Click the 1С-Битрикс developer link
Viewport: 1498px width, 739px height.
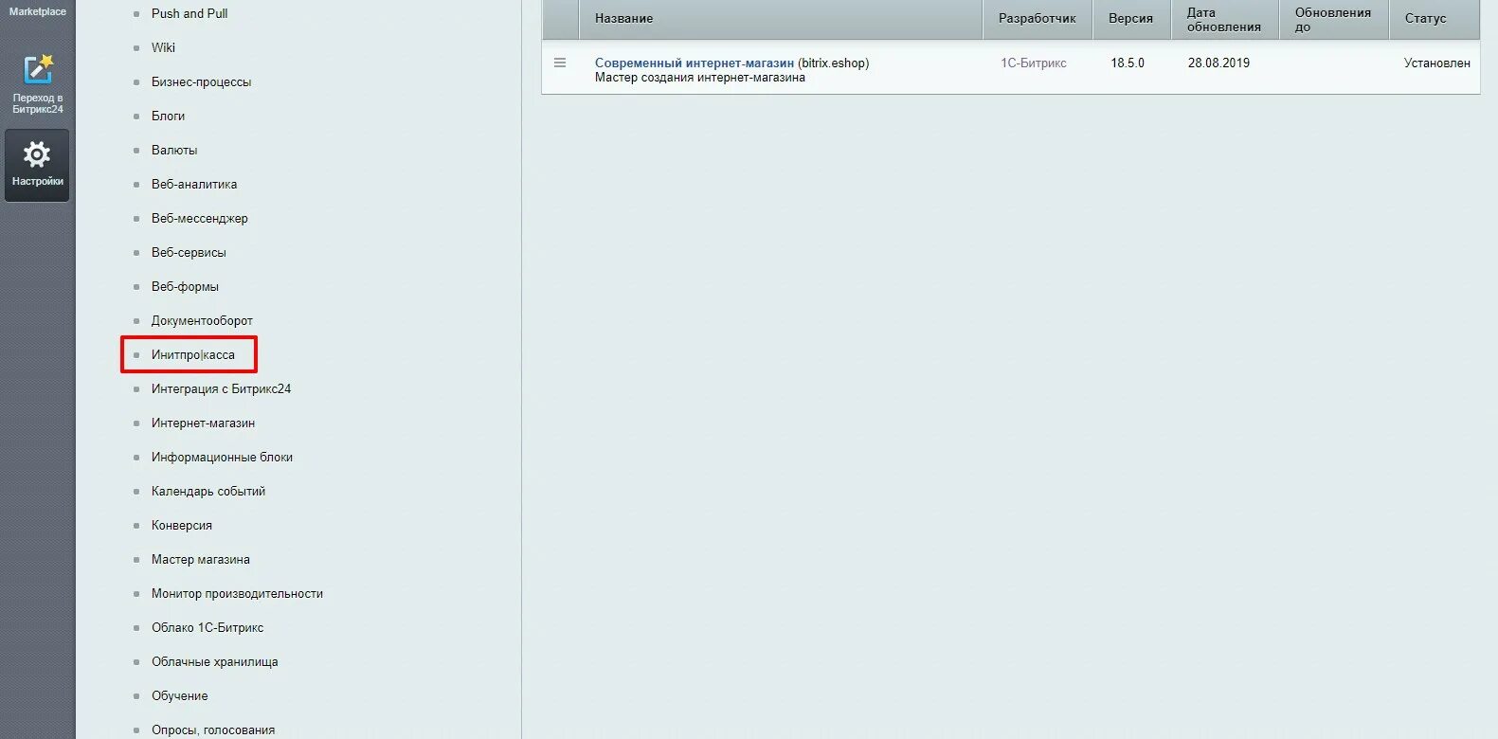pyautogui.click(x=1034, y=63)
